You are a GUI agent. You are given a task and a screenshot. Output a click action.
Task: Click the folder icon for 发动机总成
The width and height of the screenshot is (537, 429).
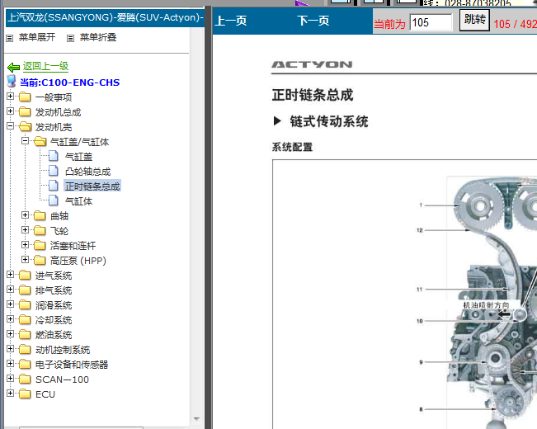click(x=25, y=111)
